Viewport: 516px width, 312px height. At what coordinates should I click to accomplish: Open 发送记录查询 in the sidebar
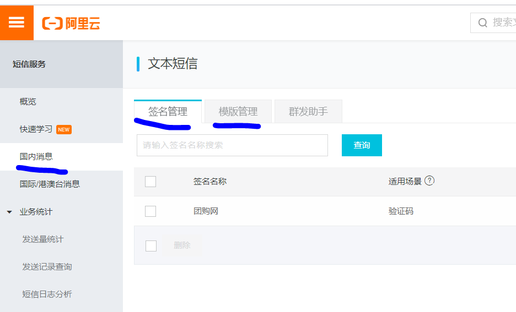click(x=47, y=267)
